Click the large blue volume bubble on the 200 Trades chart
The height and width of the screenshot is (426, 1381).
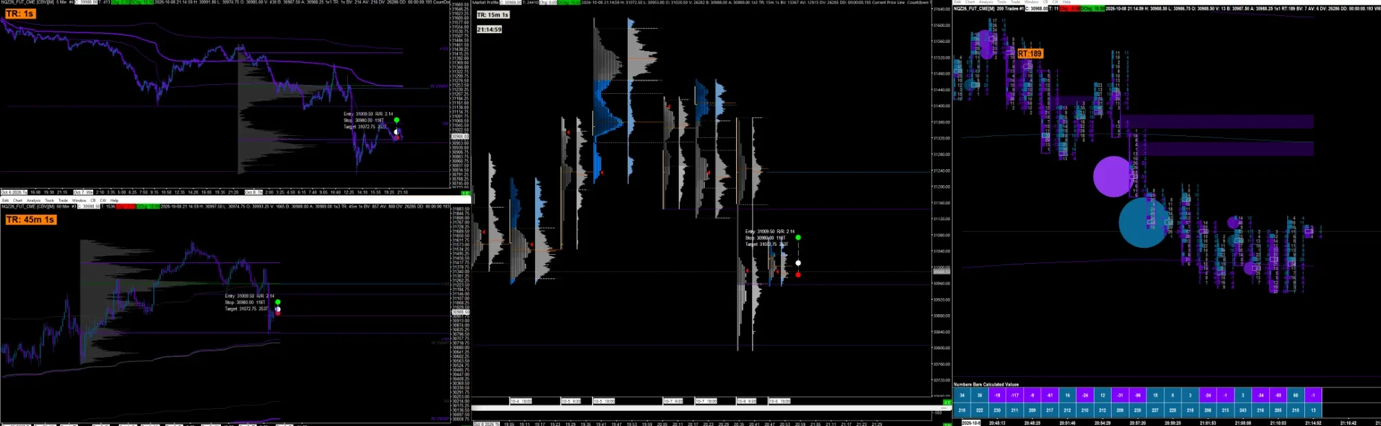1144,222
